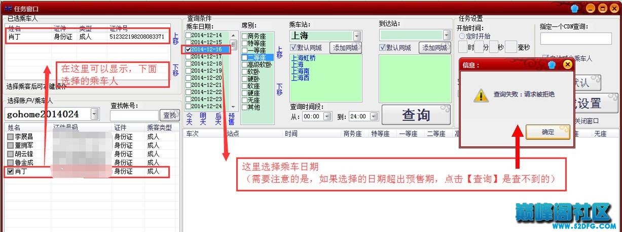Click the big 查询 button

click(416, 115)
